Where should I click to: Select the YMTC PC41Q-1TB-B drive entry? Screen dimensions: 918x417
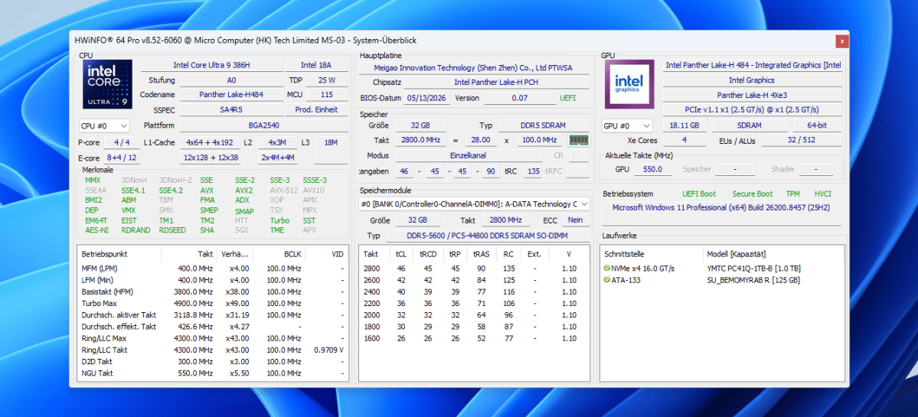[x=753, y=269]
